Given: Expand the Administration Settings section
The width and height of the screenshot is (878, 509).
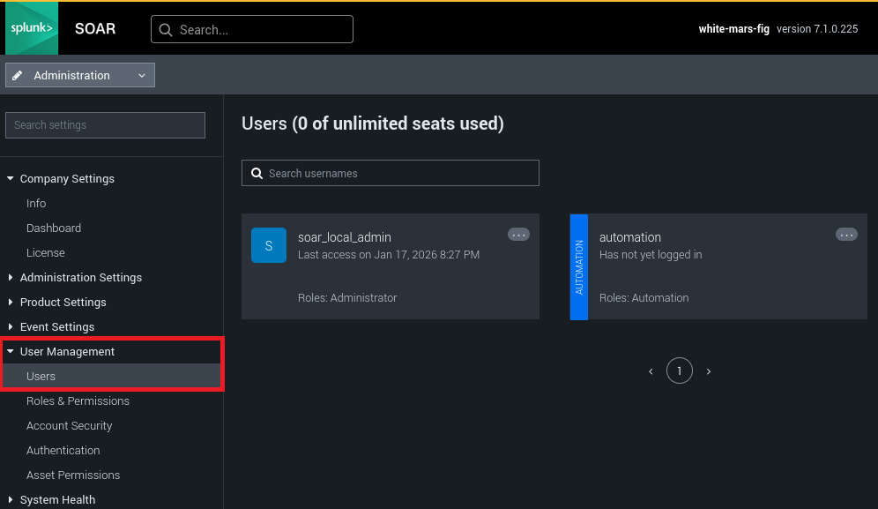Looking at the screenshot, I should tap(11, 278).
